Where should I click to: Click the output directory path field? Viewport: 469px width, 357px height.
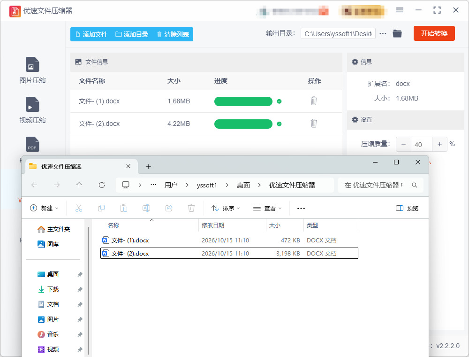pyautogui.click(x=338, y=33)
